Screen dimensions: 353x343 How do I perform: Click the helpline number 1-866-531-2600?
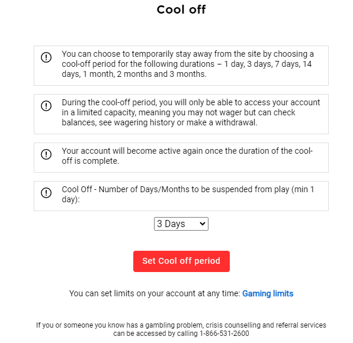point(224,334)
